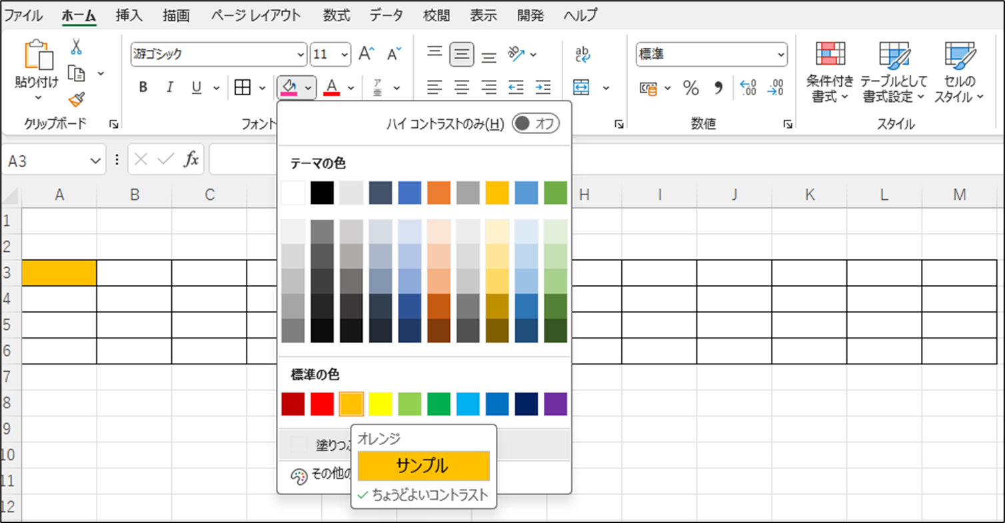Switch to the データ tab
Image resolution: width=1005 pixels, height=523 pixels.
387,15
